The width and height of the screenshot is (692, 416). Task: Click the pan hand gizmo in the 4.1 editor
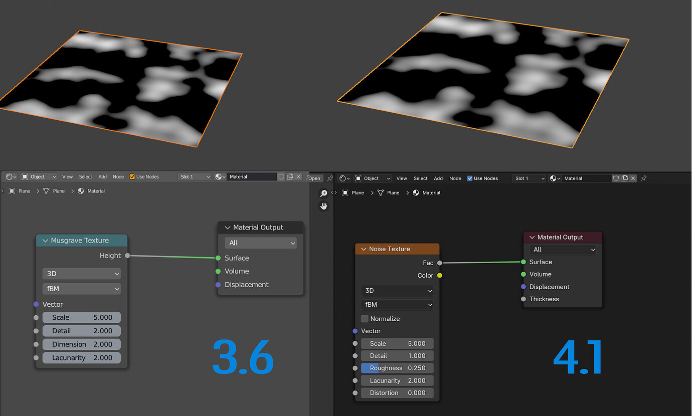pyautogui.click(x=324, y=206)
